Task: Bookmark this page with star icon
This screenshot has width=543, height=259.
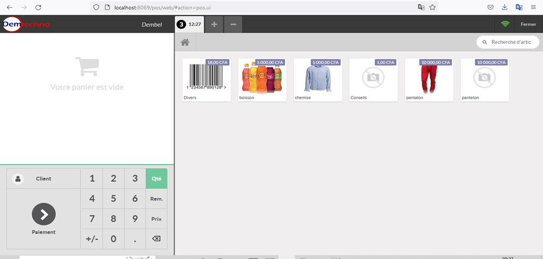Action: tap(432, 8)
